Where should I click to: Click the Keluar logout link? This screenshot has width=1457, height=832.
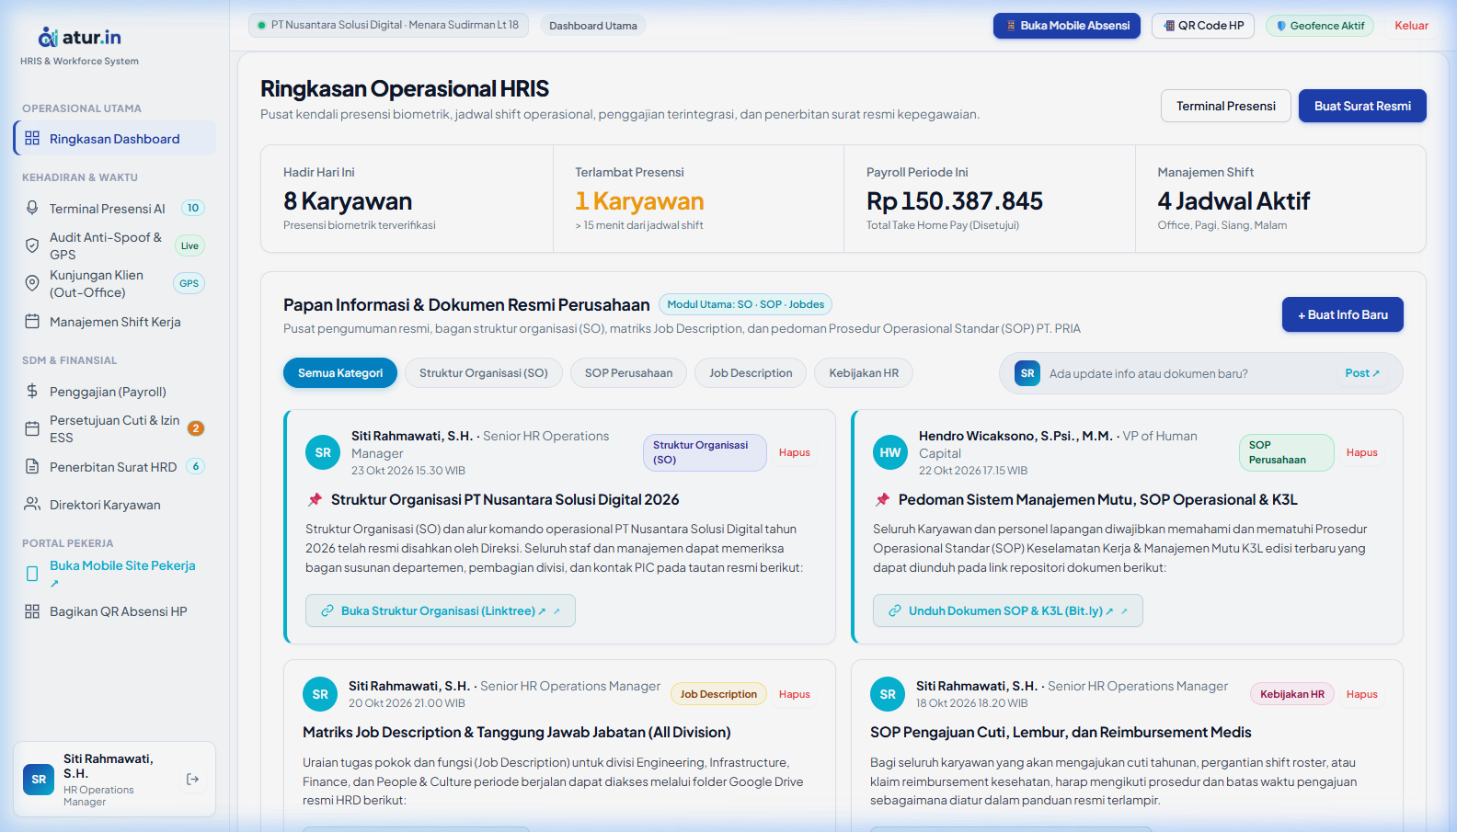[x=1411, y=26]
